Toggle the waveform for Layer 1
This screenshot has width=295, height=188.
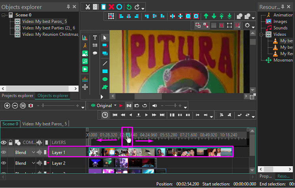(39, 152)
